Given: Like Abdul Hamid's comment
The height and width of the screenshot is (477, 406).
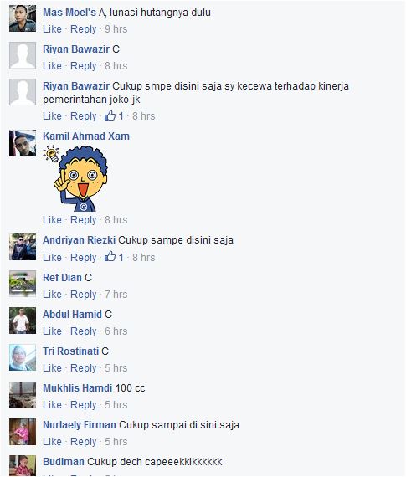Looking at the screenshot, I should click(x=52, y=331).
